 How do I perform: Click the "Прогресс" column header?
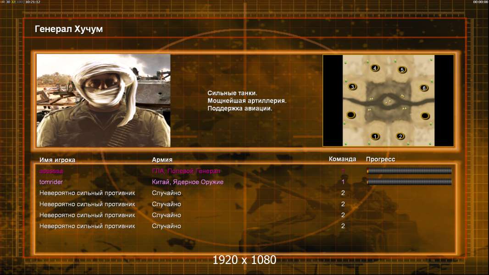[x=380, y=159]
